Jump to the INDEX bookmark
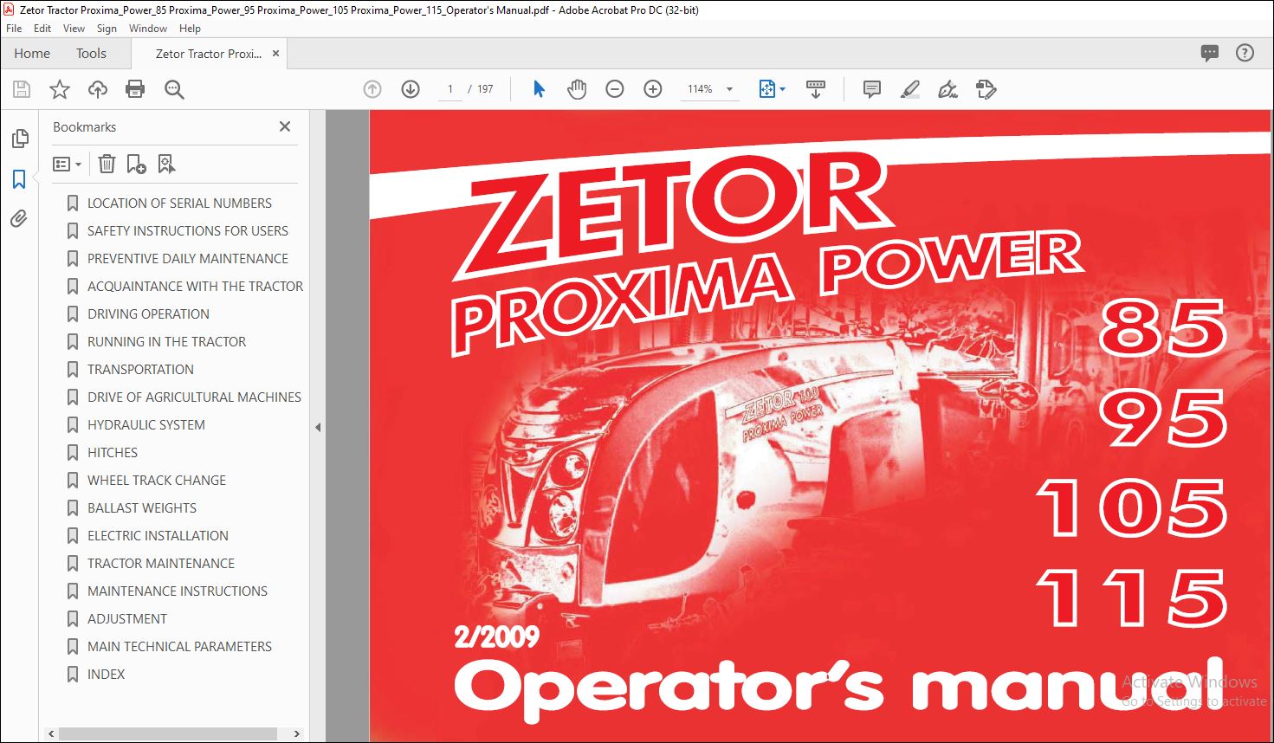Screen dimensions: 1274x743 (106, 674)
